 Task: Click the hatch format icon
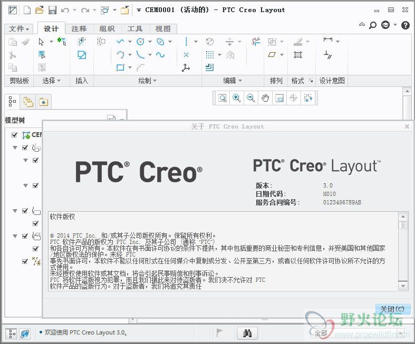(298, 55)
